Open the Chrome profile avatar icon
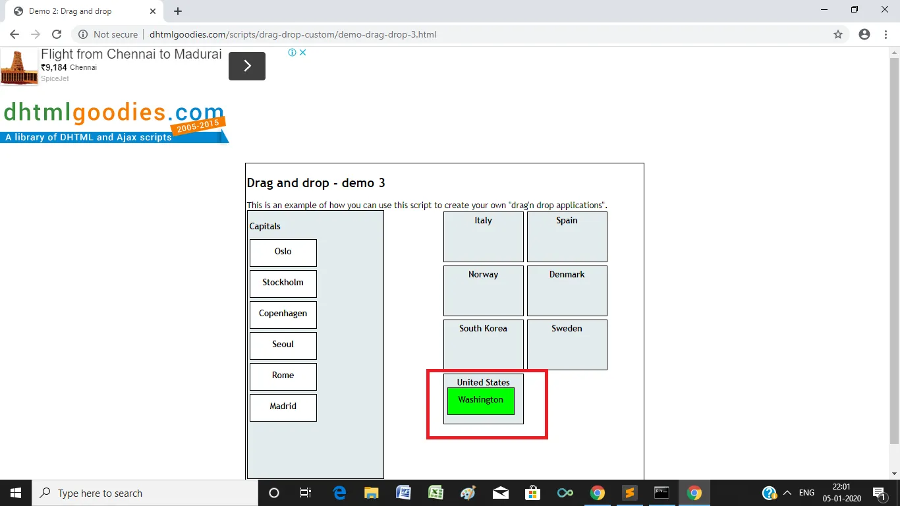The image size is (900, 506). pos(864,34)
